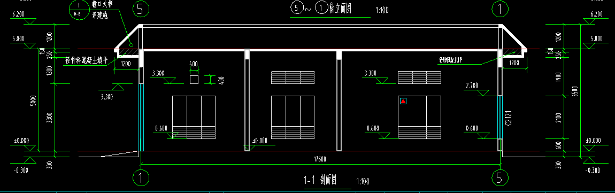Select the axis bubble 5 at the top left
Screen dimensions: 615x193
coord(141,10)
